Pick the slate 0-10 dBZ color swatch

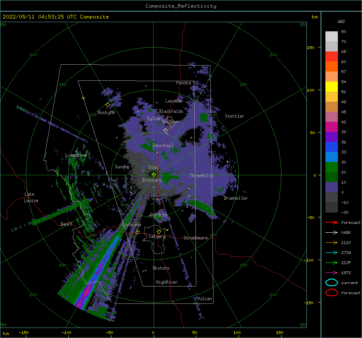click(331, 187)
